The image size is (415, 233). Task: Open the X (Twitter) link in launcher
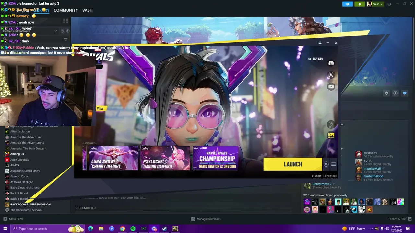click(331, 75)
